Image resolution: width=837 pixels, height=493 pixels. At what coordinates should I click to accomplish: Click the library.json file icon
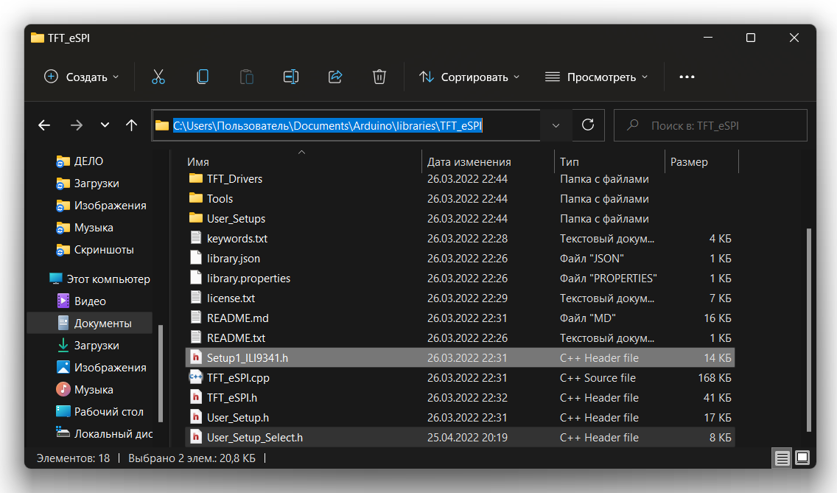pyautogui.click(x=196, y=258)
